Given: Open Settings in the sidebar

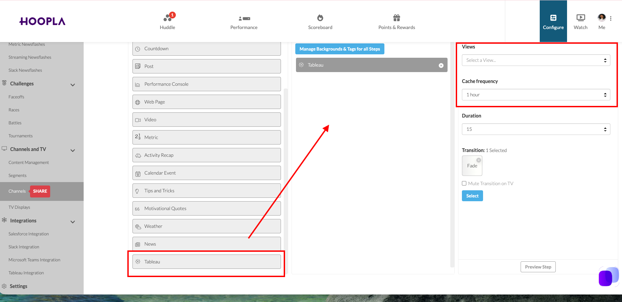Looking at the screenshot, I should (18, 286).
